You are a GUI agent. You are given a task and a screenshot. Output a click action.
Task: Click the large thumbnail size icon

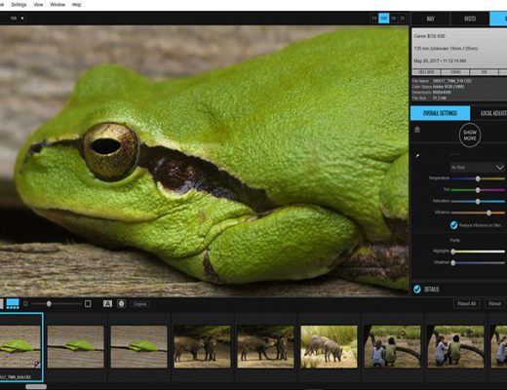(x=88, y=304)
